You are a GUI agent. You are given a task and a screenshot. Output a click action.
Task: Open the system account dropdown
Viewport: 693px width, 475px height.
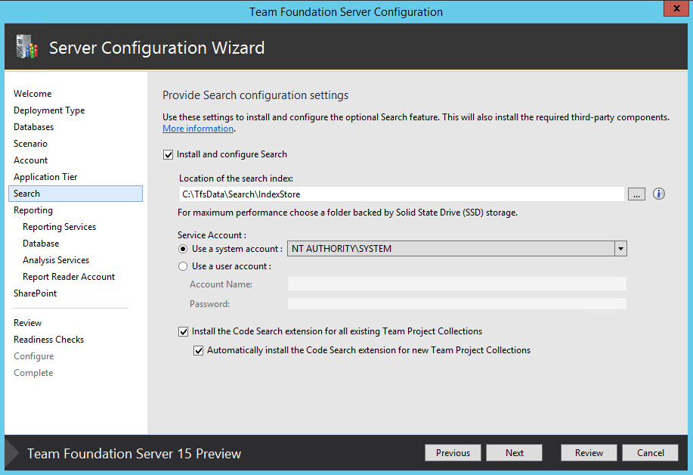pyautogui.click(x=620, y=249)
